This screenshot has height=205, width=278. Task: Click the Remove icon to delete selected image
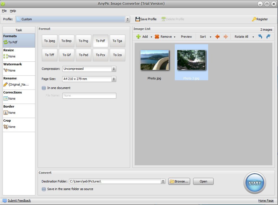tap(157, 37)
